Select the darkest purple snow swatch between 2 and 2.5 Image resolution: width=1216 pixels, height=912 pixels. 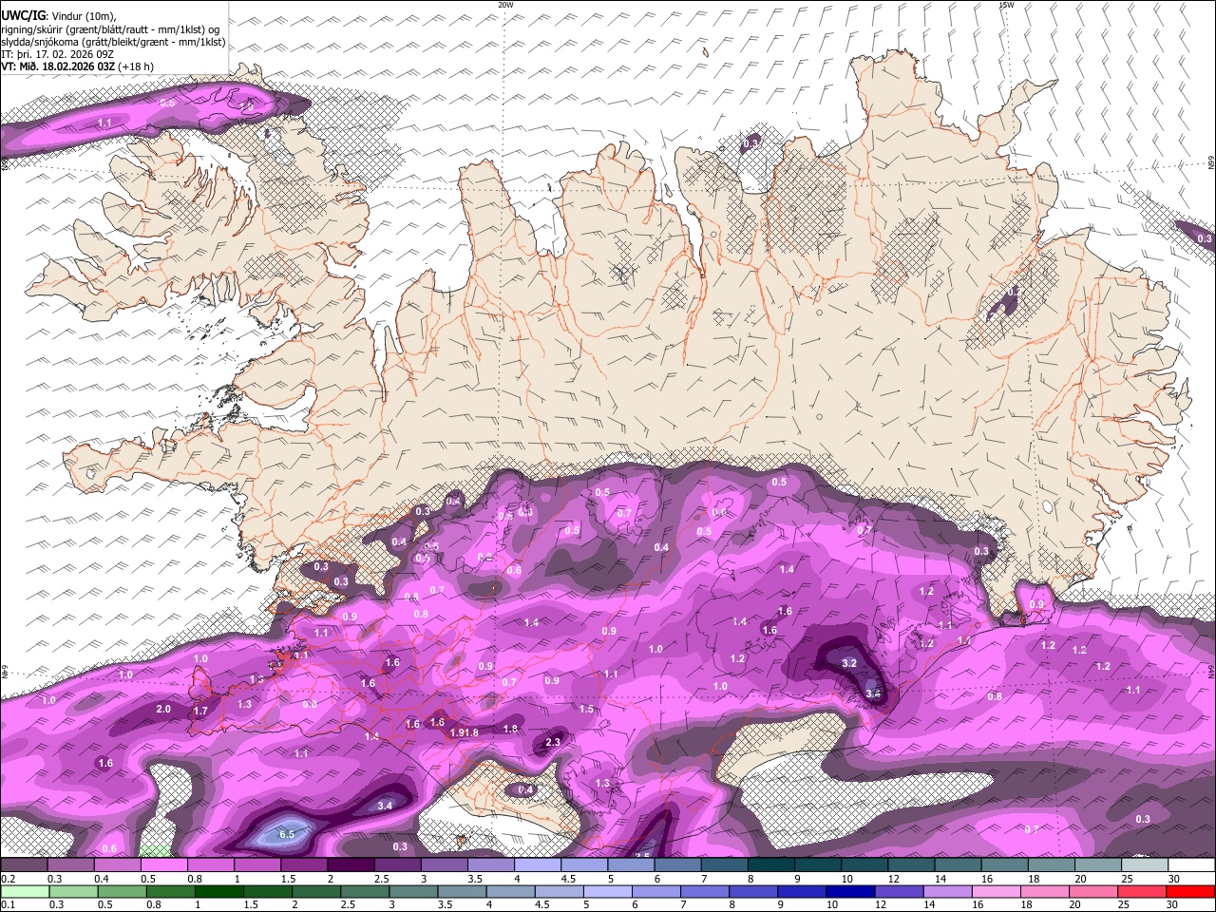point(351,865)
